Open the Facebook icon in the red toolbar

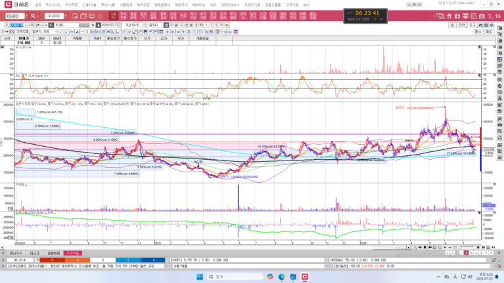click(457, 16)
